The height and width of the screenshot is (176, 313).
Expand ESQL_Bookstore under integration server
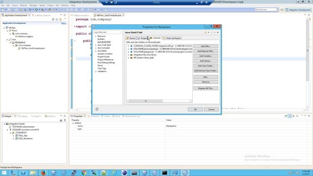[x=14, y=138]
